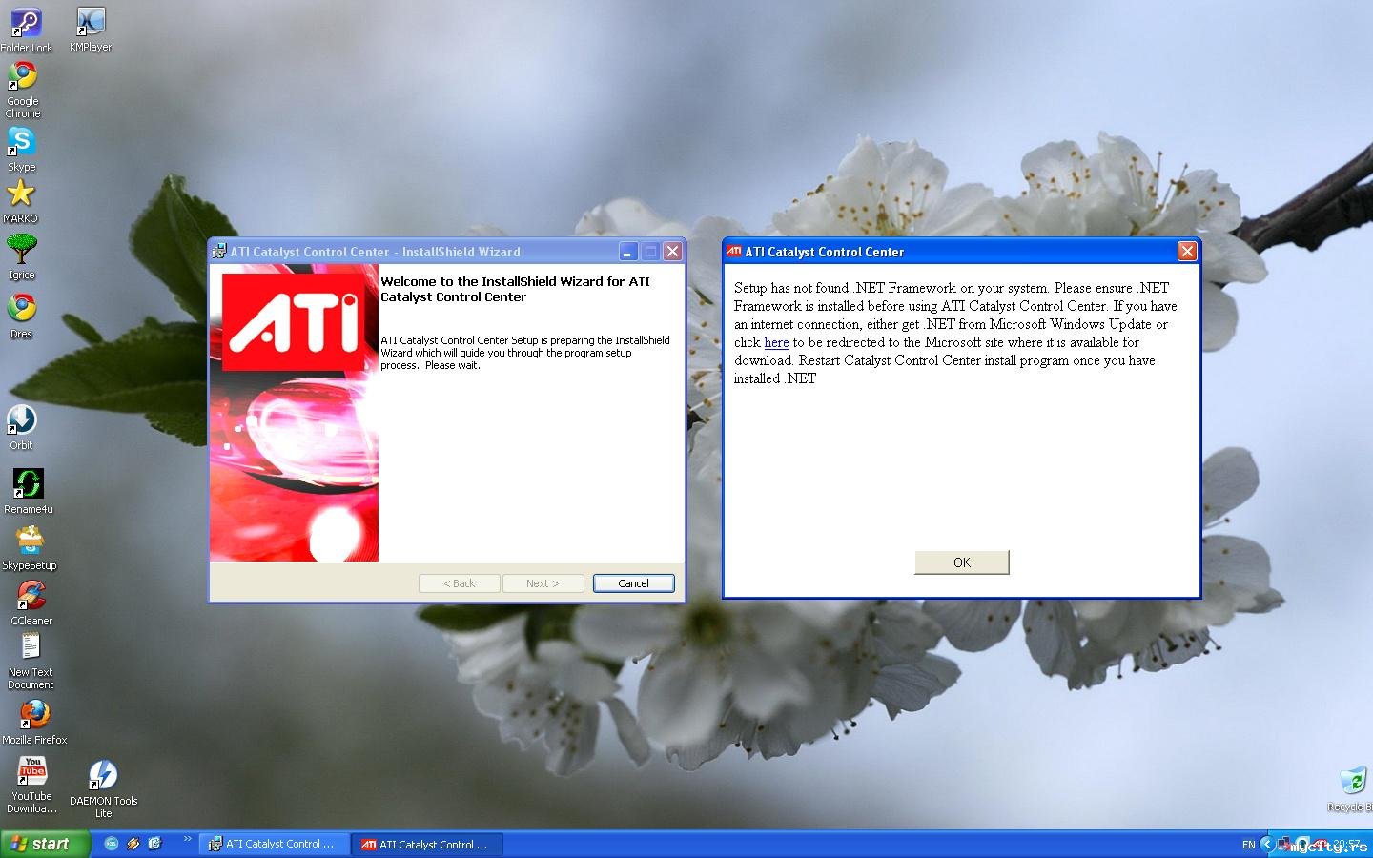
Task: Click the round blue Quick Launch icon
Action: click(112, 844)
